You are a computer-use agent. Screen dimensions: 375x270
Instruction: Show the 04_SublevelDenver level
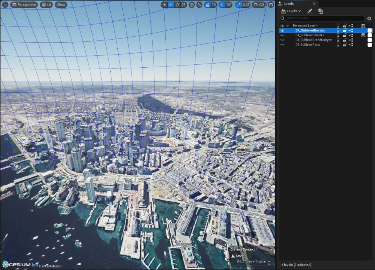tap(282, 35)
